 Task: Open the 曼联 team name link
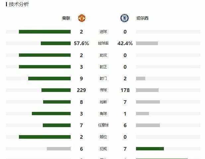66,18
